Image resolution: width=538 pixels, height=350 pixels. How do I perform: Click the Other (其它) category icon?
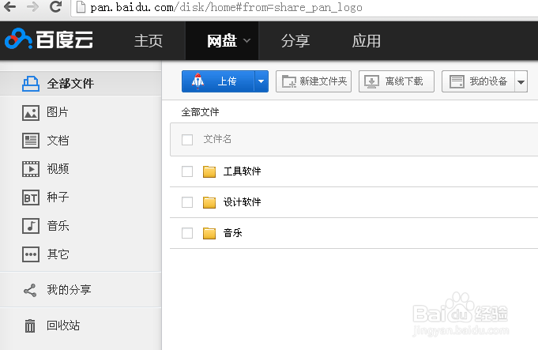tap(31, 254)
